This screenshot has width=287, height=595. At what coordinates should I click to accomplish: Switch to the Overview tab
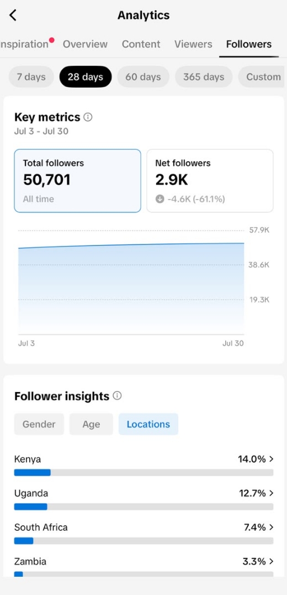tap(85, 44)
